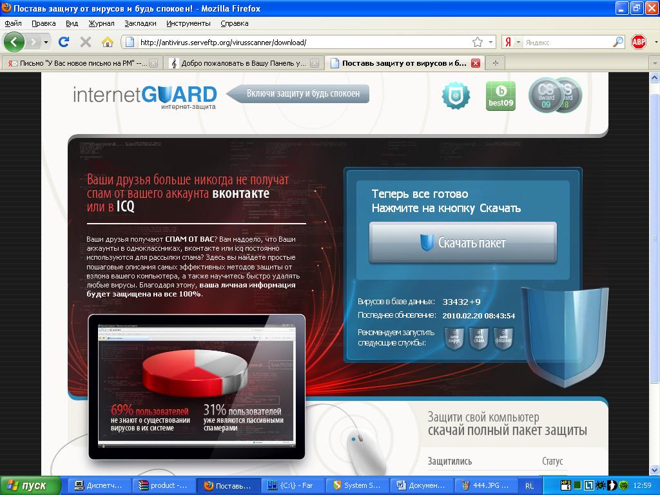The height and width of the screenshot is (495, 660).
Task: Reload the page with the blue refresh icon
Action: click(x=64, y=42)
